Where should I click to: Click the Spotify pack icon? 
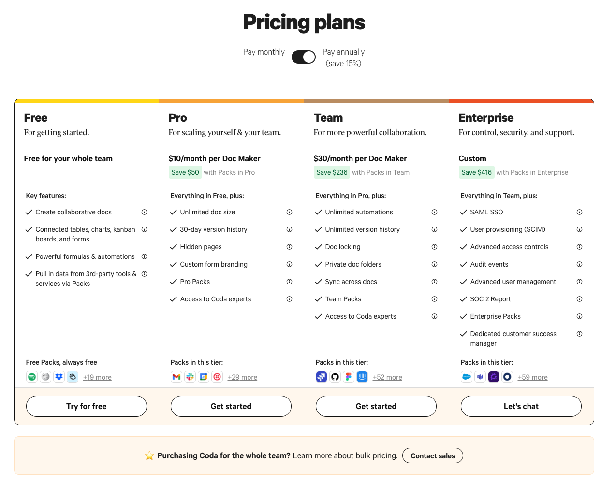click(x=32, y=377)
